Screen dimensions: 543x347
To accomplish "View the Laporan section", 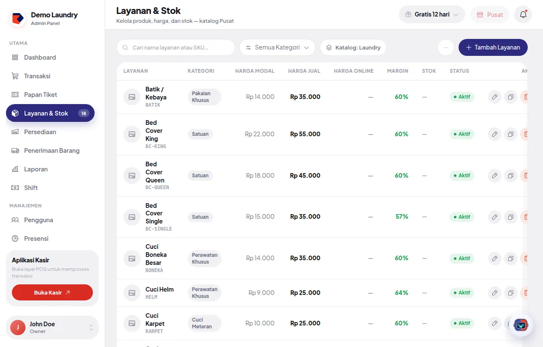I will pyautogui.click(x=50, y=169).
